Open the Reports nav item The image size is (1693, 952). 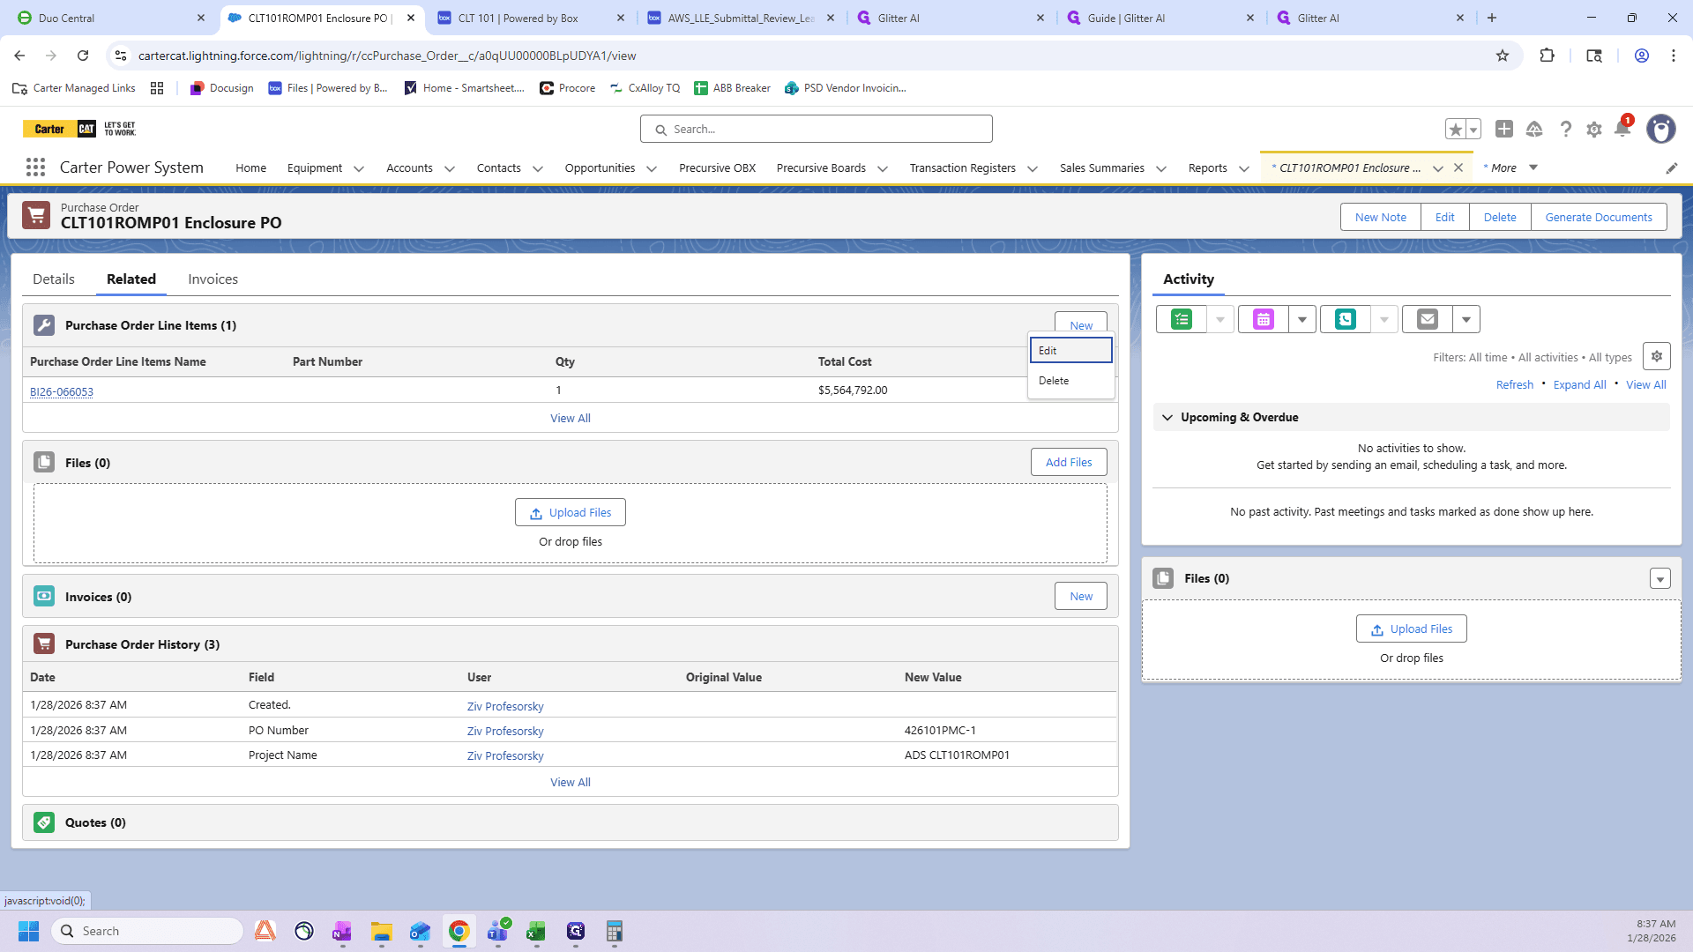pyautogui.click(x=1207, y=167)
